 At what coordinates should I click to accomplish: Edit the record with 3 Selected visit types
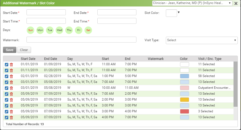6,112
